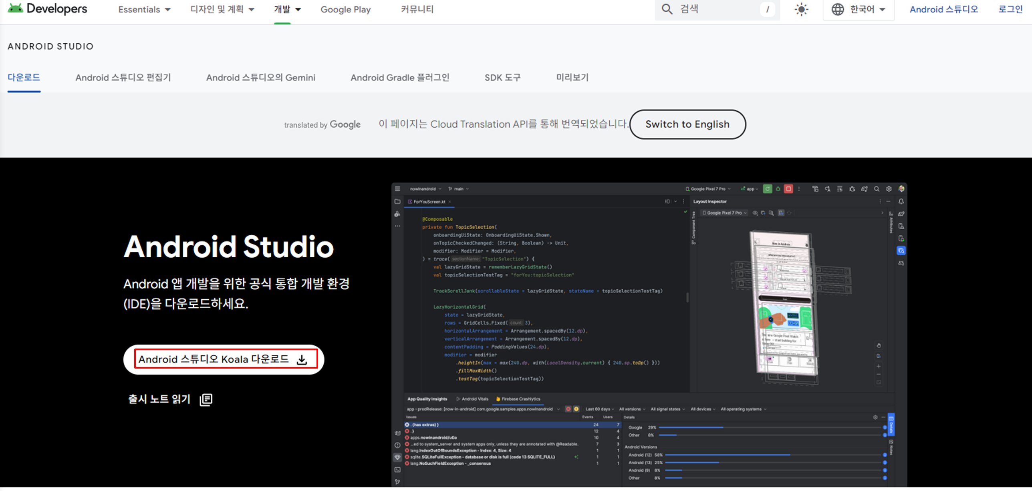The image size is (1032, 491).
Task: Select the 다운로드 tab
Action: [24, 77]
